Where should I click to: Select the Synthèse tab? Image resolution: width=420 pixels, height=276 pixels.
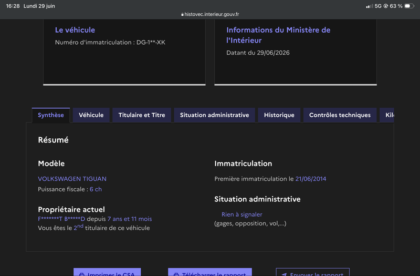51,115
